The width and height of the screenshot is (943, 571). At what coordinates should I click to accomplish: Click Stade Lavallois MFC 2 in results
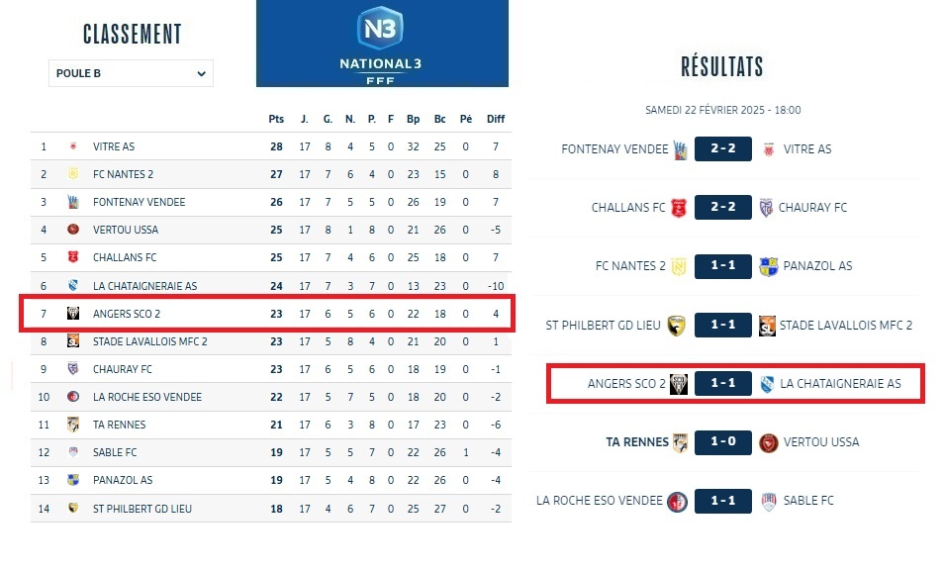(846, 326)
